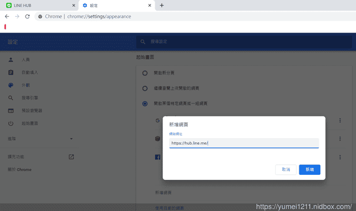Select 開啟某個特定網頁或一組網頁 radio option

tap(145, 104)
